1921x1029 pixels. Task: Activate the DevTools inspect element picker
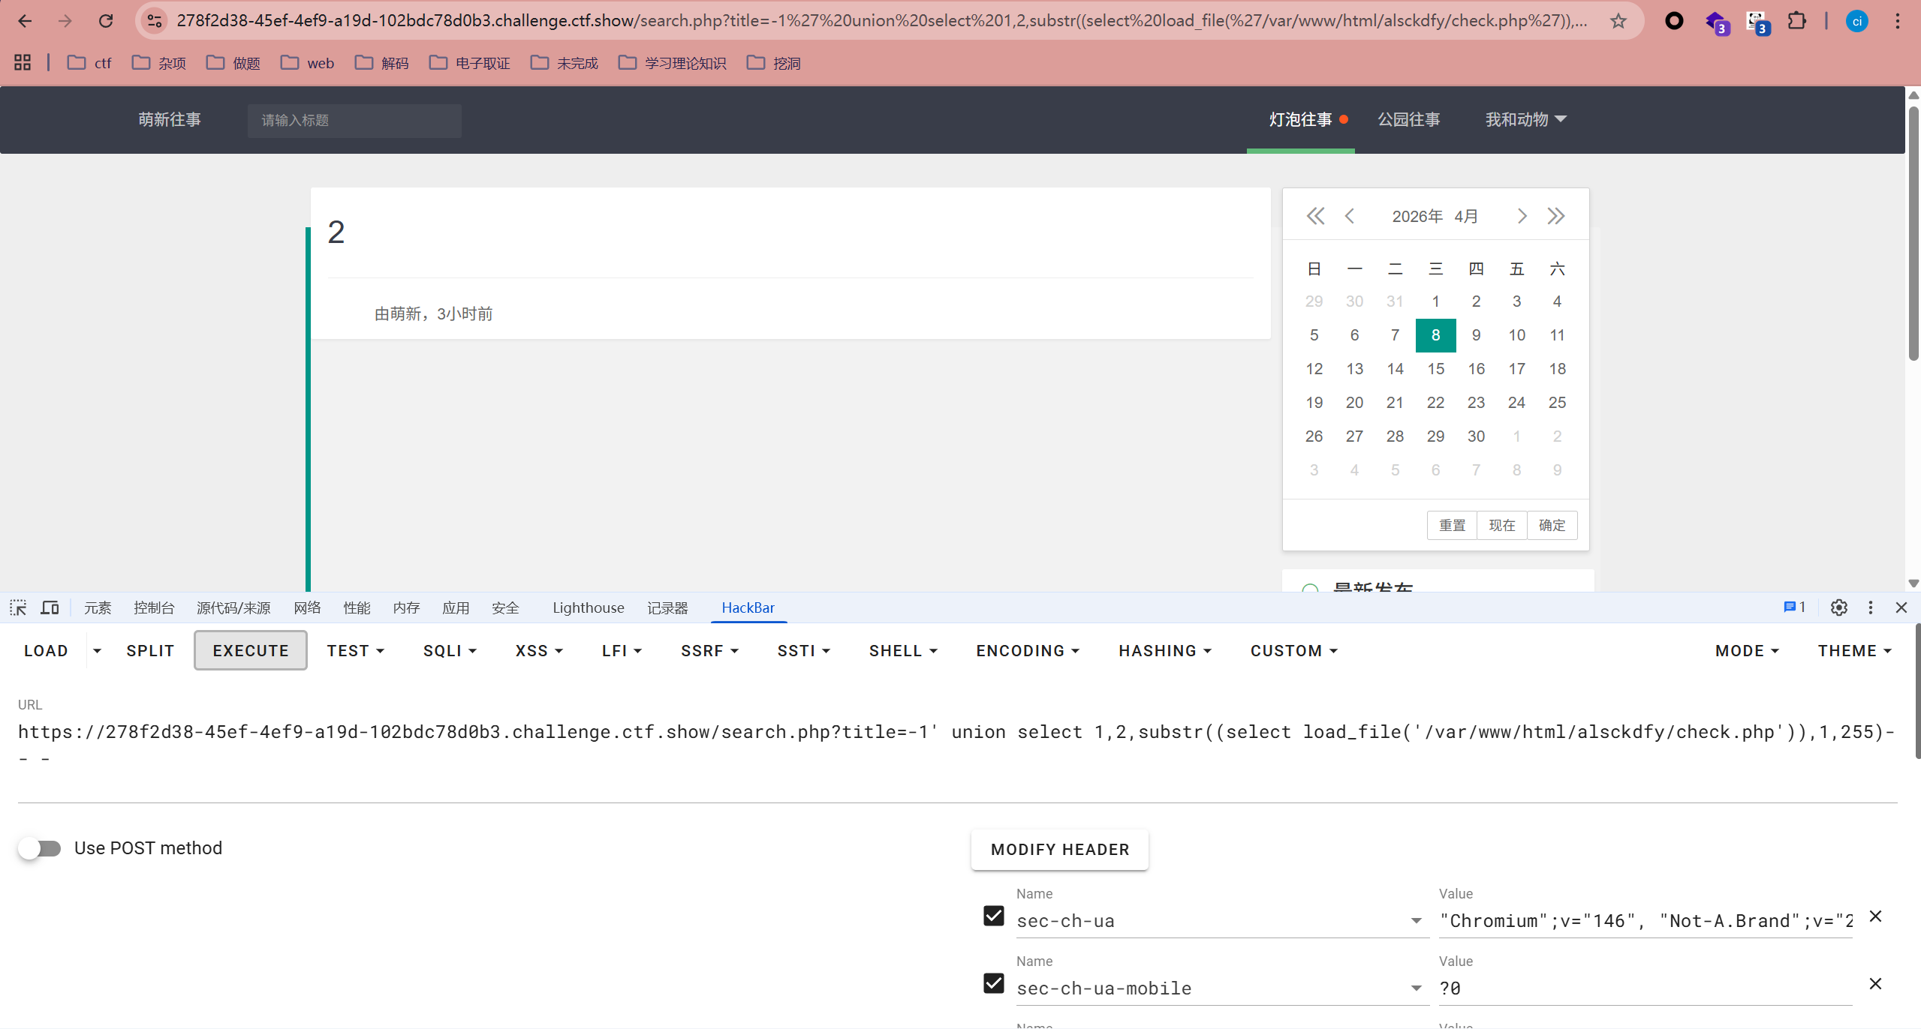click(18, 607)
